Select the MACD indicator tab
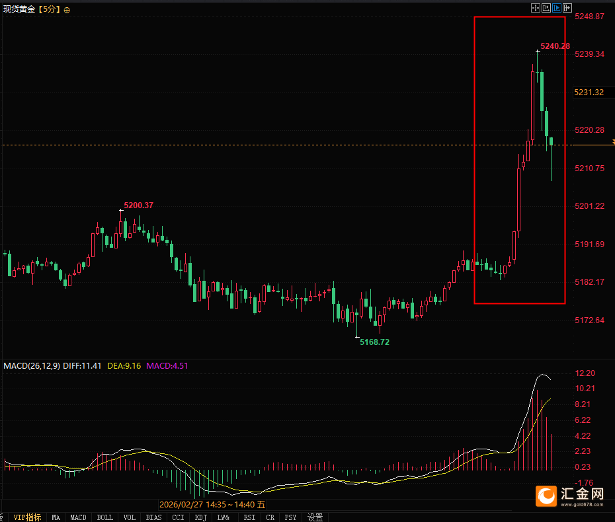The width and height of the screenshot is (615, 522). pos(78,517)
